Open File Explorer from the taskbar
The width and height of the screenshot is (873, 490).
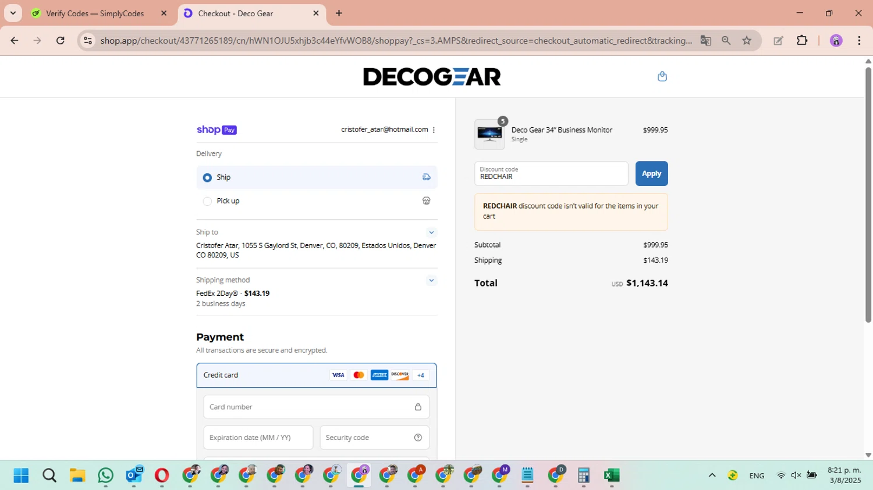pos(77,475)
